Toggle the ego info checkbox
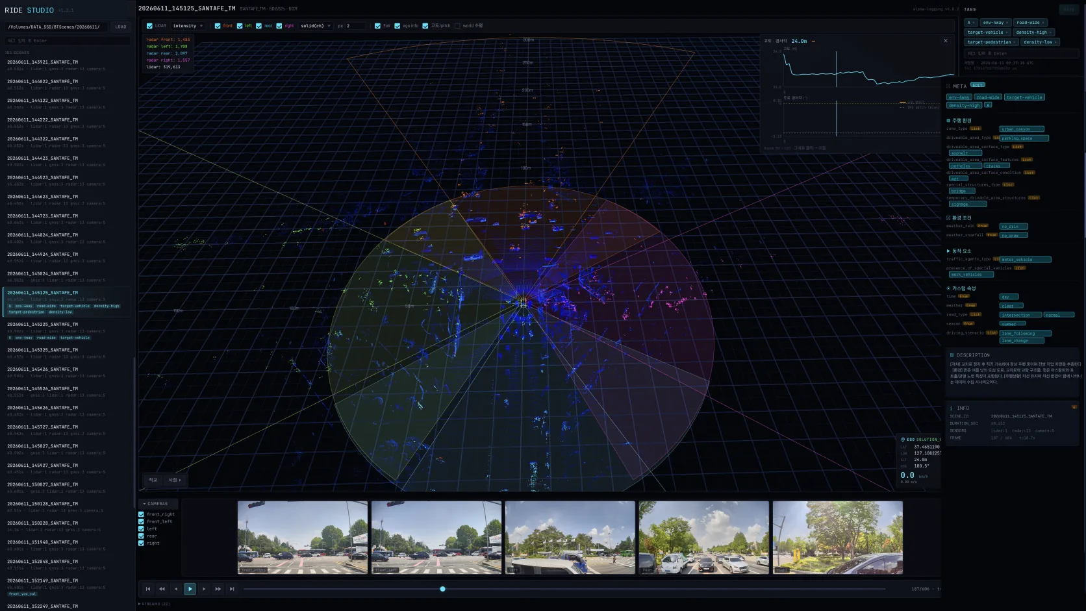1086x611 pixels. pos(397,26)
